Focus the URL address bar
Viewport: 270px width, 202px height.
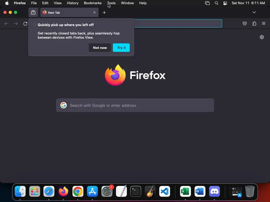[x=178, y=23]
